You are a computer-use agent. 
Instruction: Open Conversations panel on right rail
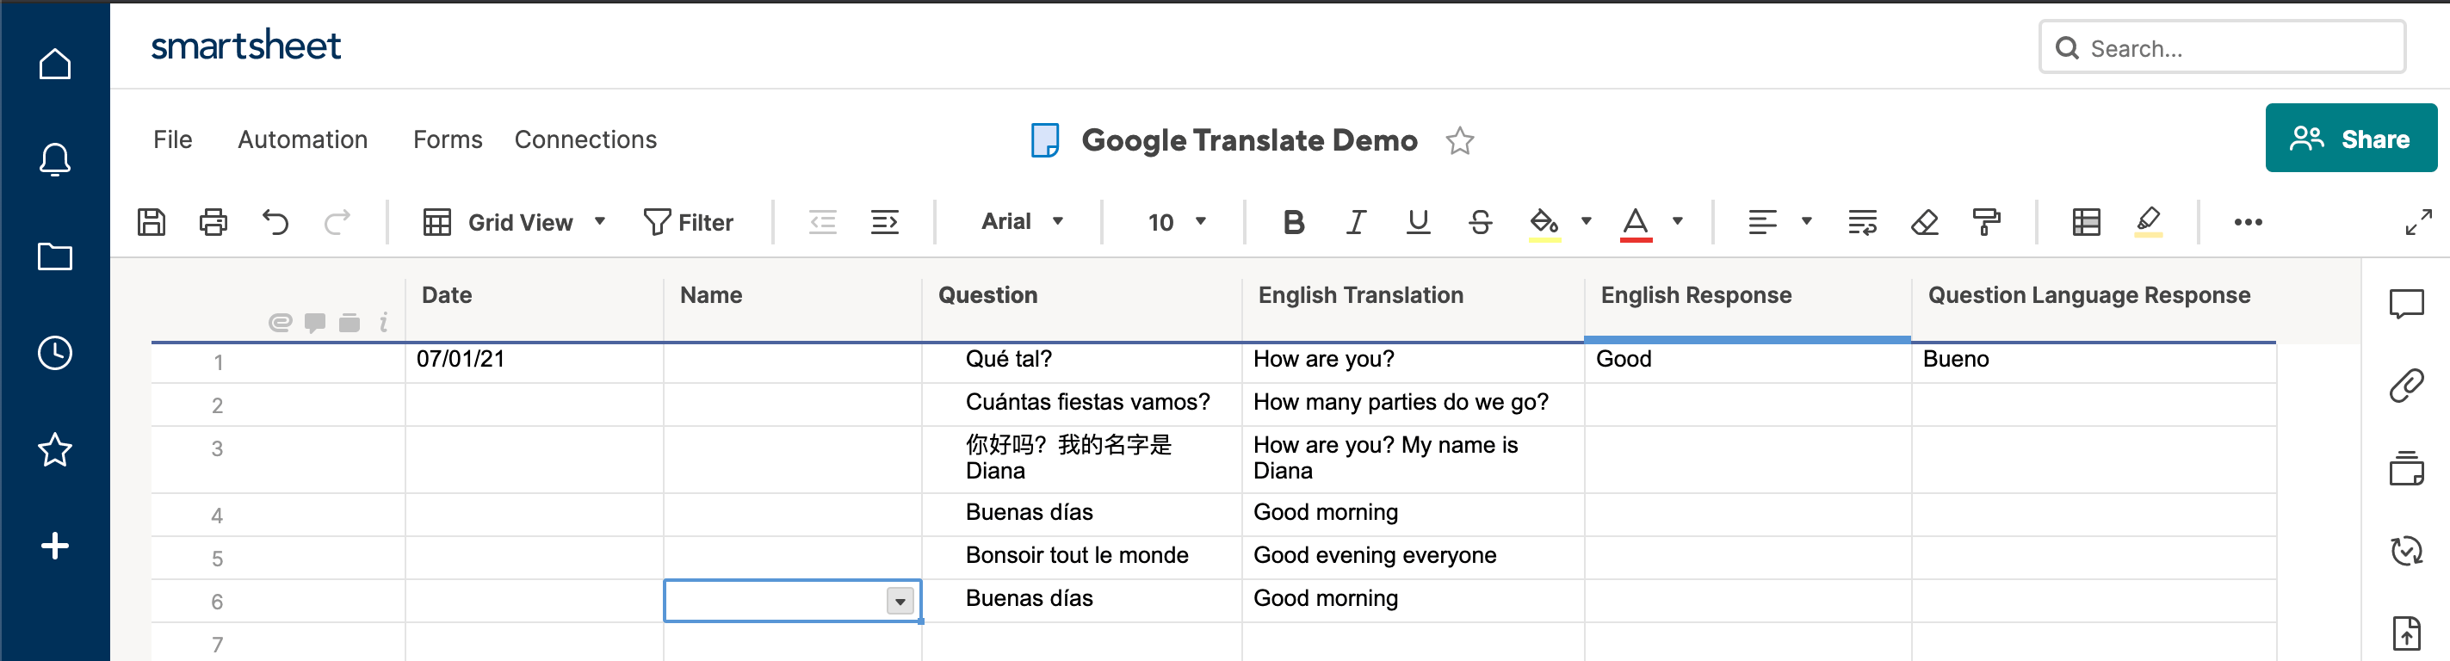coord(2406,305)
